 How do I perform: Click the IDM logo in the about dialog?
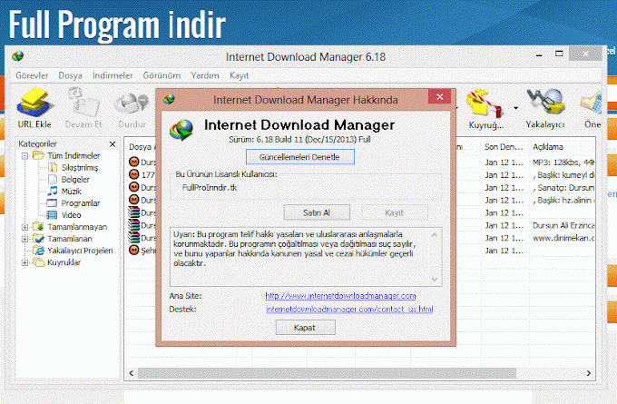point(181,130)
